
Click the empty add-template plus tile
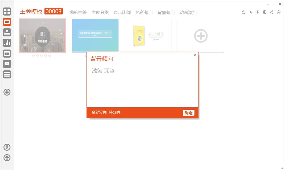(201, 36)
